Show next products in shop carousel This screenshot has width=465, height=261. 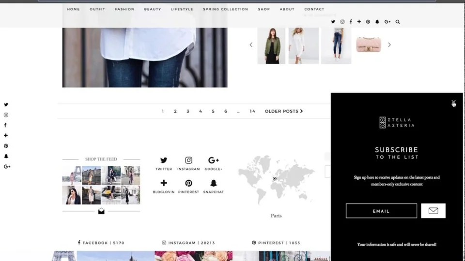pos(389,44)
